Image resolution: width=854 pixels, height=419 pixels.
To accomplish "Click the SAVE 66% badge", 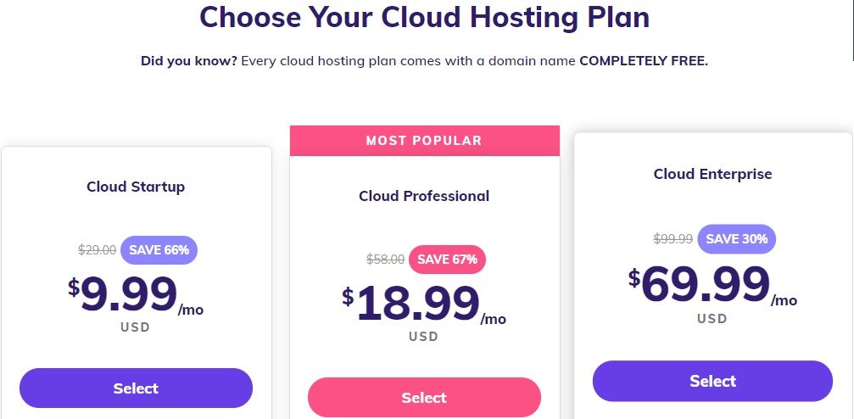I will pos(159,250).
